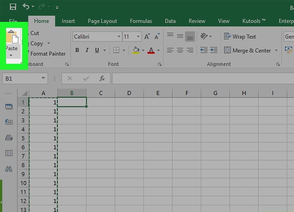Click the Orientation text angle icon

point(204,36)
